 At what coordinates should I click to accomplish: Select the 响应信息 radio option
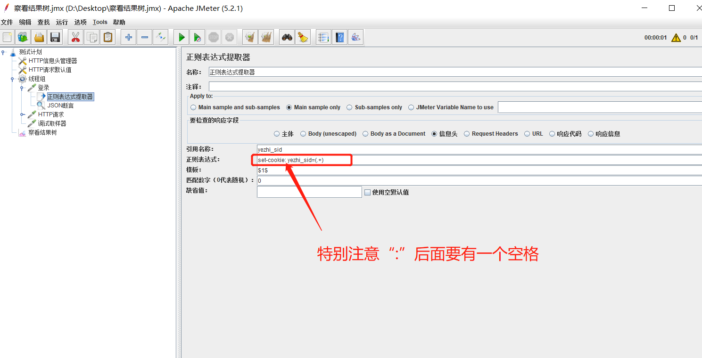[x=591, y=134]
